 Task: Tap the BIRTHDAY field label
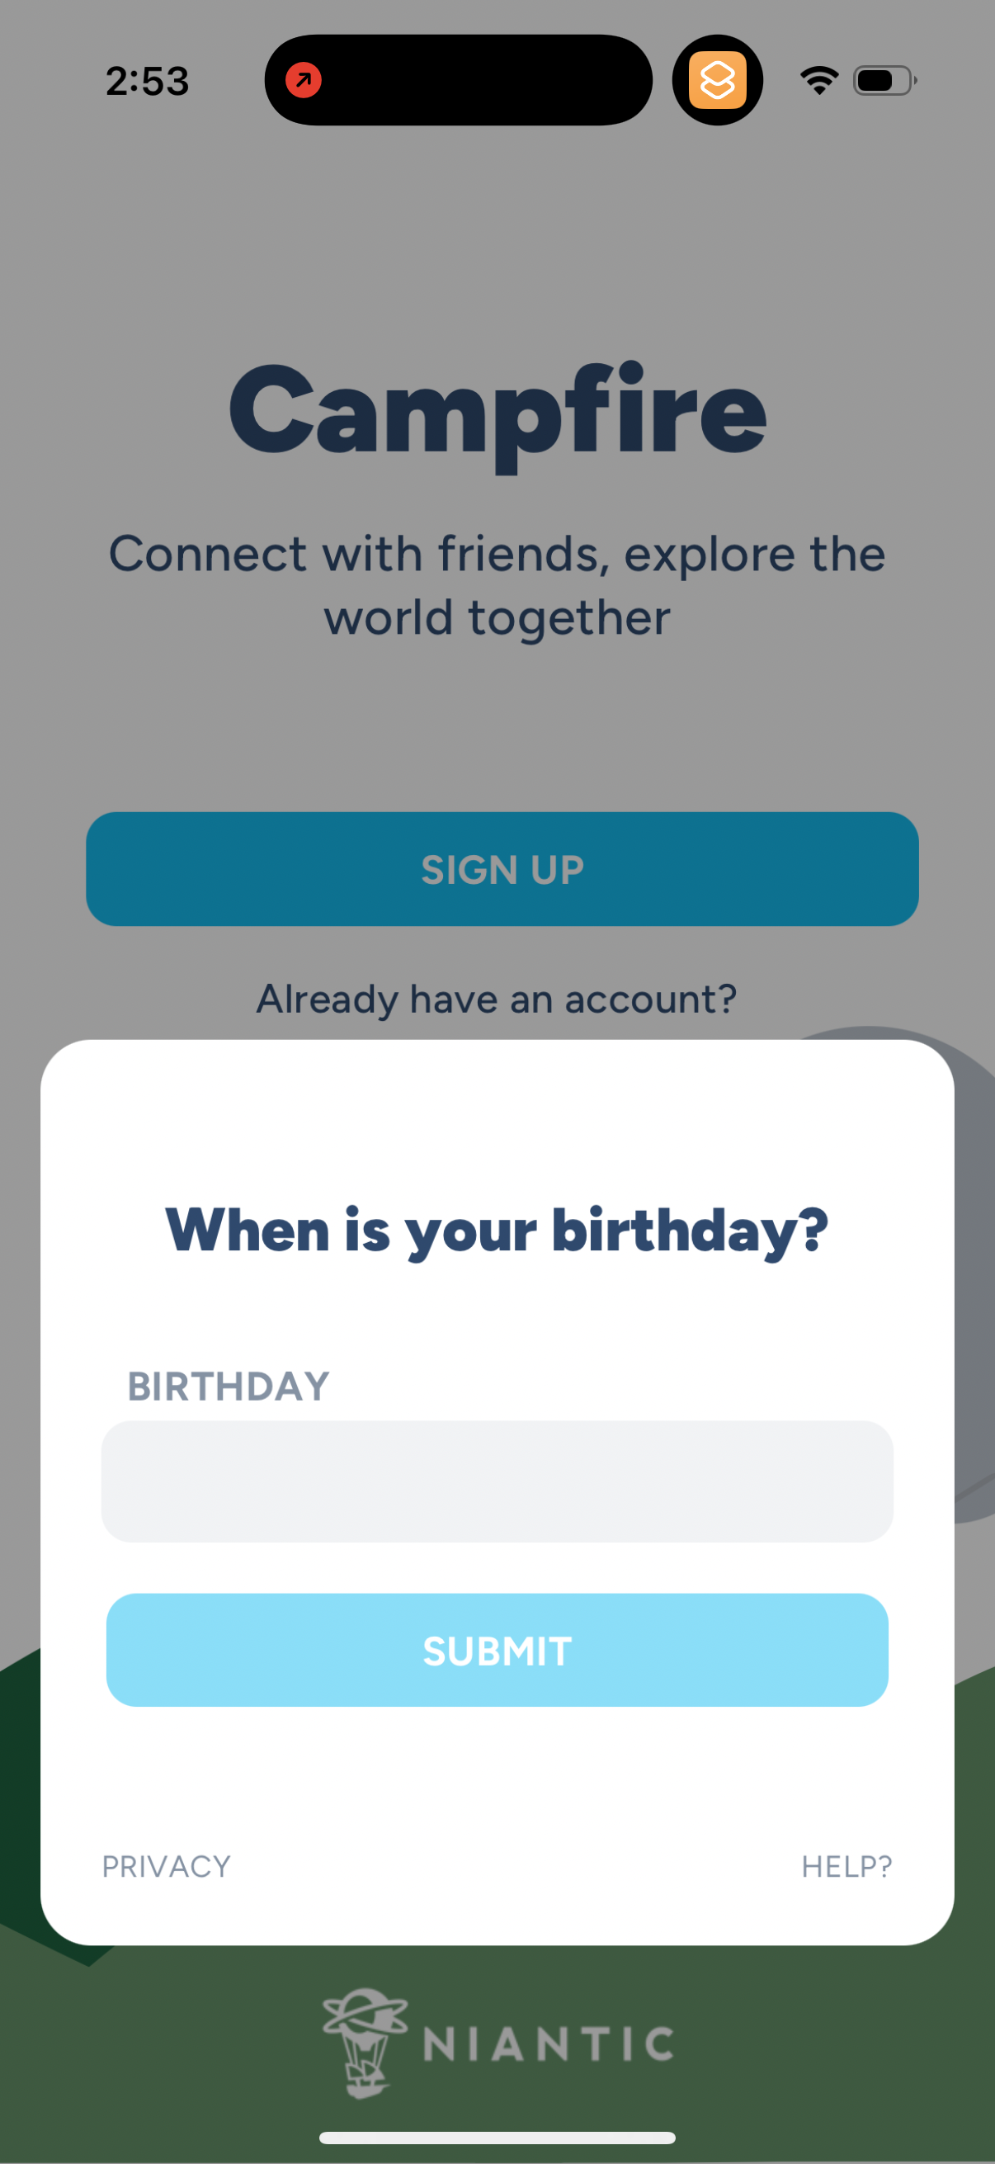coord(228,1386)
